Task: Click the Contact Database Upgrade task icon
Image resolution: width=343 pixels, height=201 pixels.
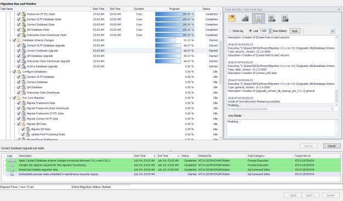Action: [24, 51]
